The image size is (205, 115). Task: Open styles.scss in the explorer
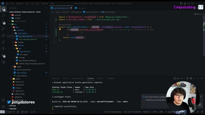[19, 91]
